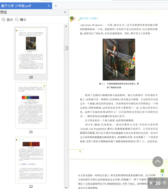Click the back-to-top round arrow button
Image resolution: width=168 pixels, height=189 pixels.
158,162
